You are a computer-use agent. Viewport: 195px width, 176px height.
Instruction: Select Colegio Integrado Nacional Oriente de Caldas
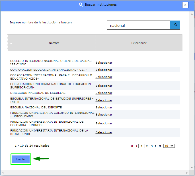point(104,63)
